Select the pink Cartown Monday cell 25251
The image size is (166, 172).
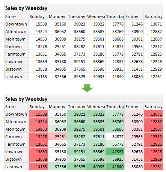tap(57, 137)
